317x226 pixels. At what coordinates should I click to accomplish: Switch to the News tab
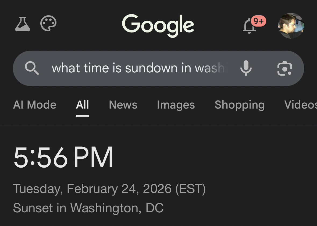(123, 105)
